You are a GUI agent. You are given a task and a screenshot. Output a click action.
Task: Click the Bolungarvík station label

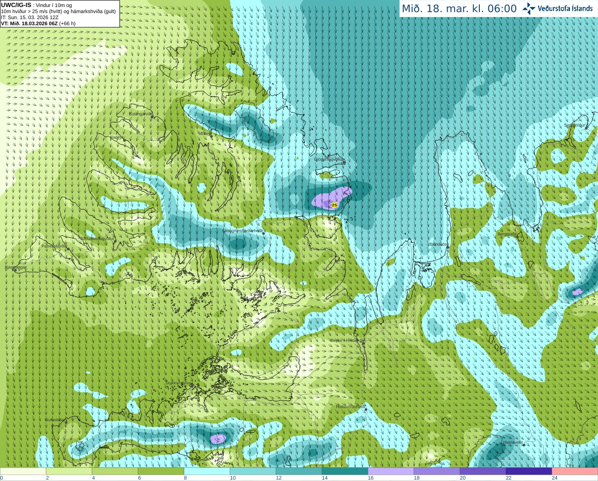141,114
